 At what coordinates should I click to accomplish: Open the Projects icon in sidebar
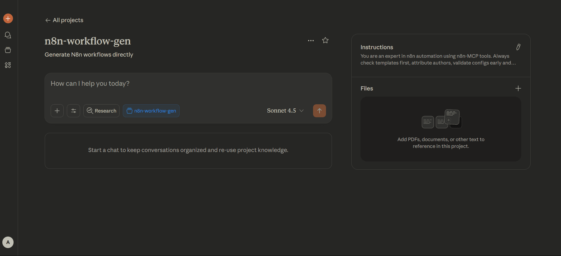point(8,50)
